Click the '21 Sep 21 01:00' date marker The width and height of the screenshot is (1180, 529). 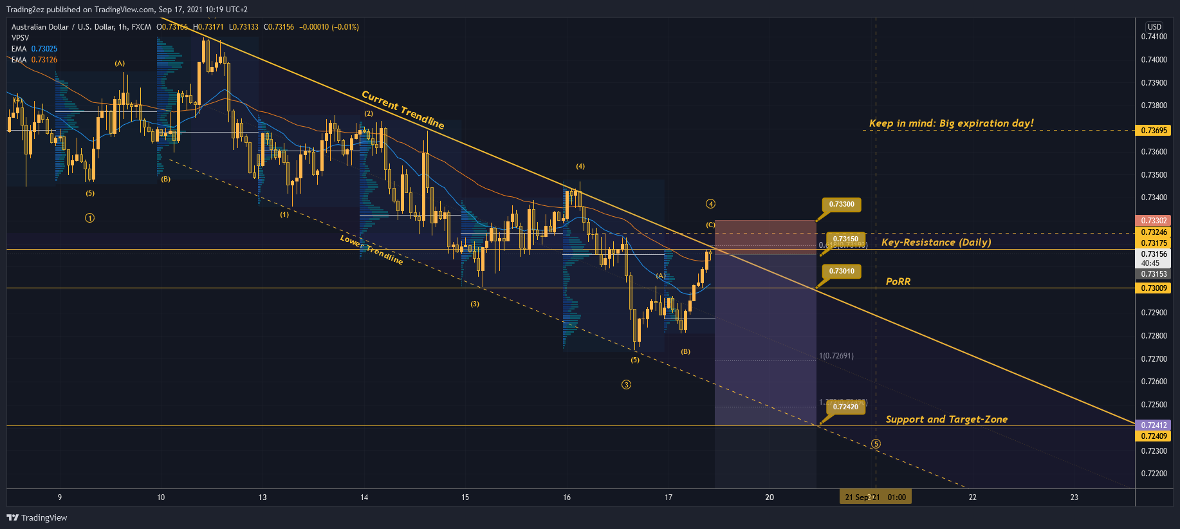876,497
